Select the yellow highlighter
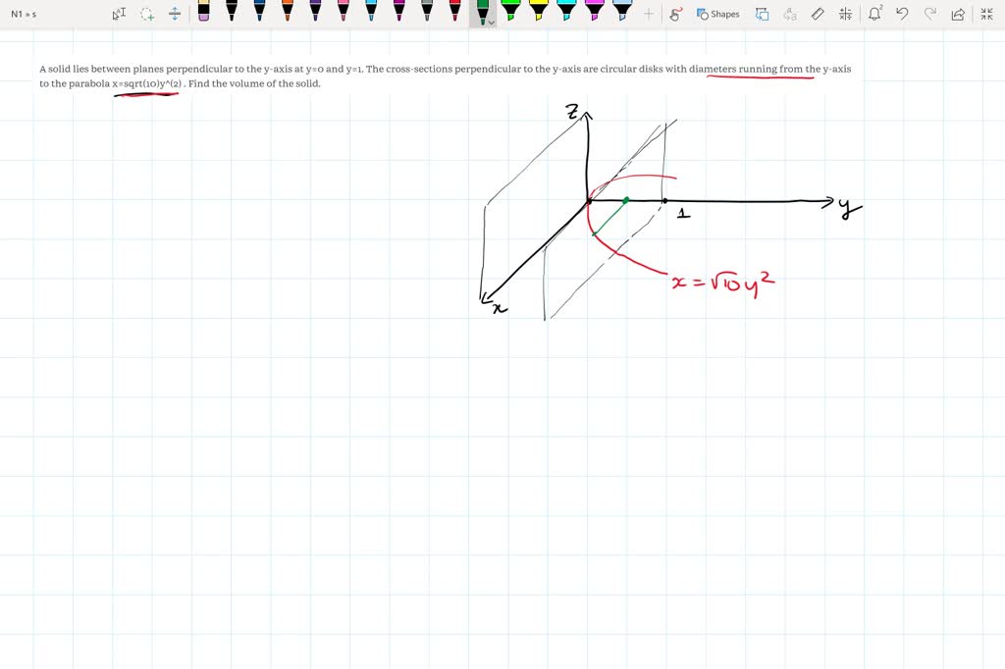 click(x=538, y=14)
